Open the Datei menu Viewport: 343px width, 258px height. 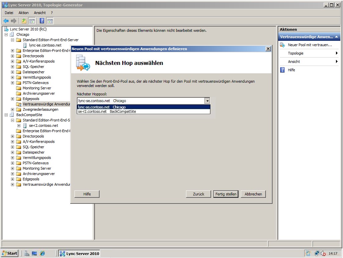9,13
